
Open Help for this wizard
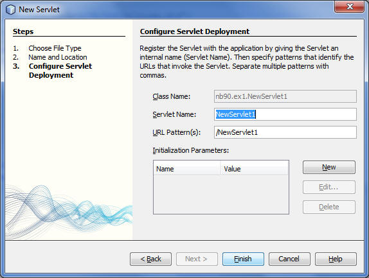(x=336, y=259)
